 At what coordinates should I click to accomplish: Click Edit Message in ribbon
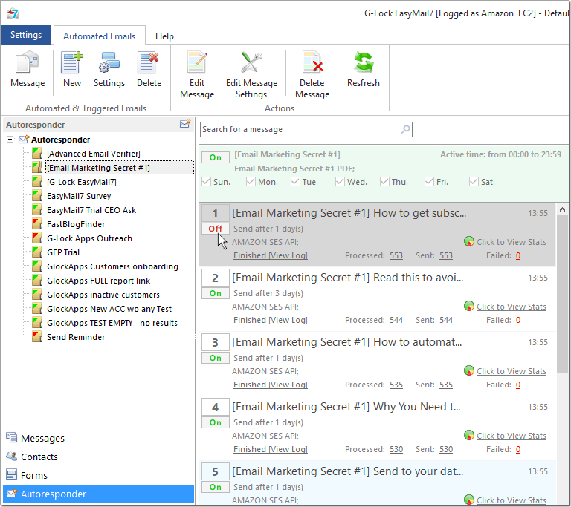click(x=197, y=75)
